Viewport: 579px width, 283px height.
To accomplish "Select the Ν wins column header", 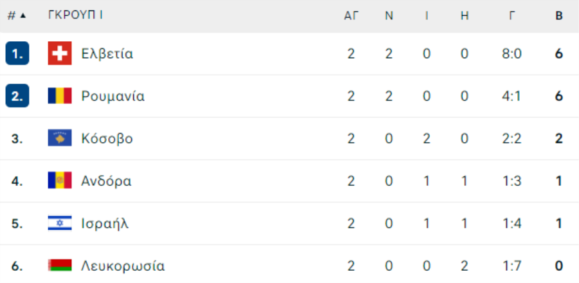I will tap(389, 16).
